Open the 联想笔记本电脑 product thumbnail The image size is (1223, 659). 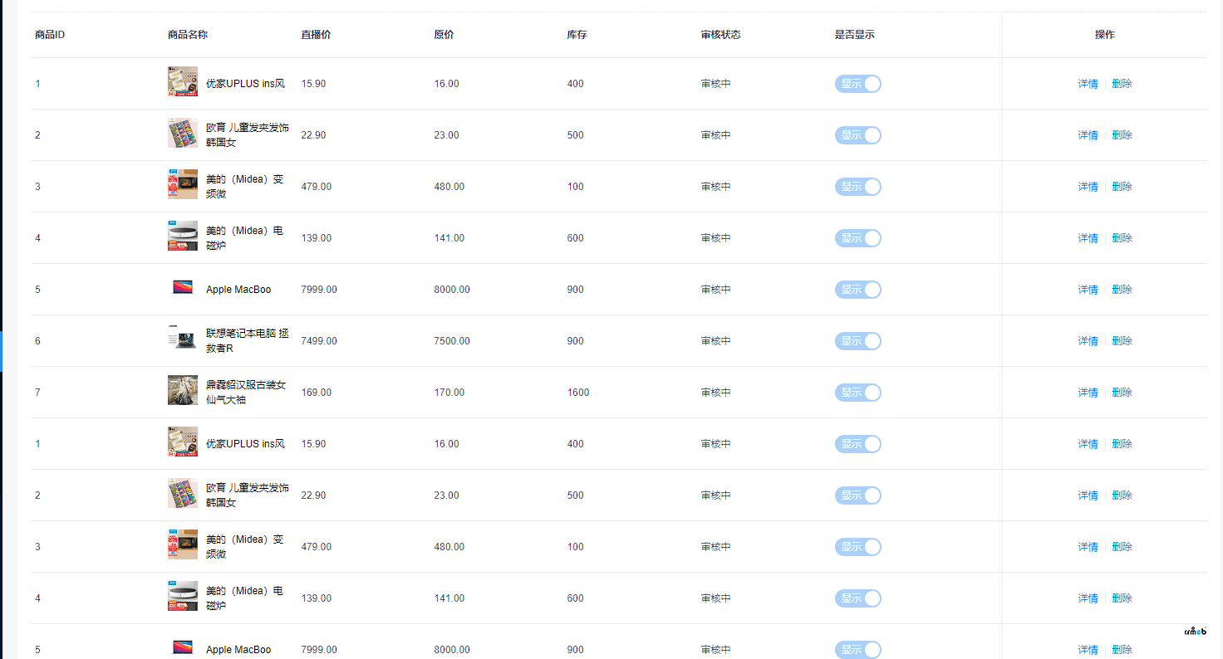[x=183, y=340]
